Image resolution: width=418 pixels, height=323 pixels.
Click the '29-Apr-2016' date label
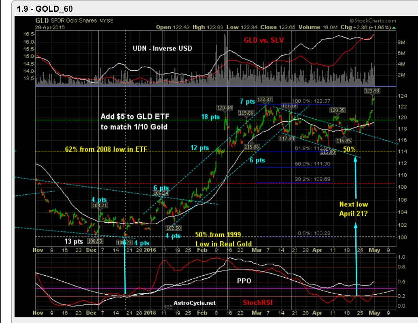pos(50,27)
